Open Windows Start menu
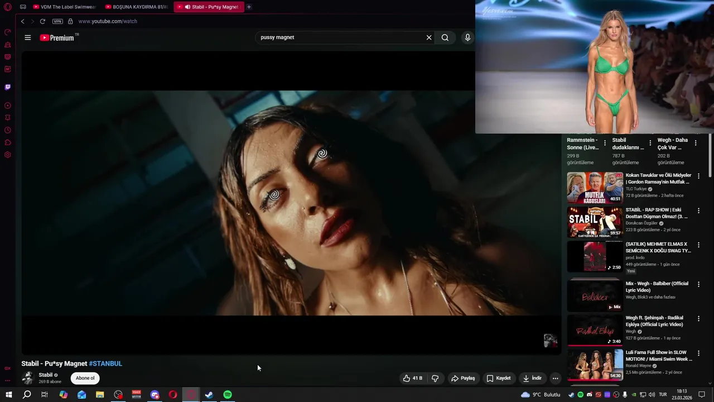Image resolution: width=714 pixels, height=402 pixels. (x=8, y=395)
